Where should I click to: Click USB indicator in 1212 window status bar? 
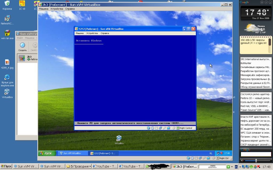click(164, 128)
